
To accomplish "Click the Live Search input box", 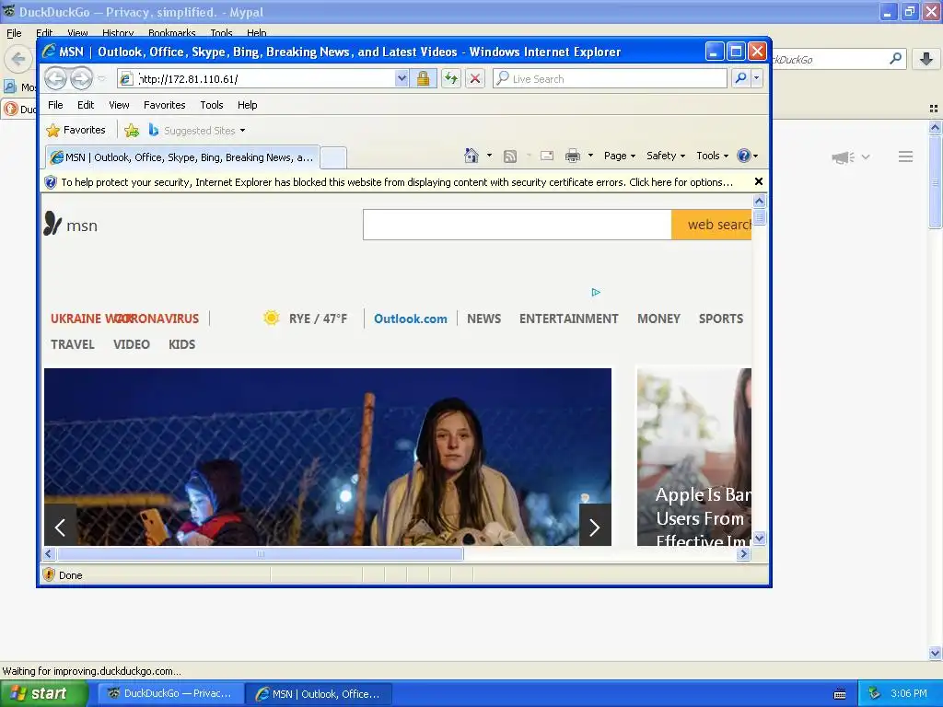I will pyautogui.click(x=610, y=79).
